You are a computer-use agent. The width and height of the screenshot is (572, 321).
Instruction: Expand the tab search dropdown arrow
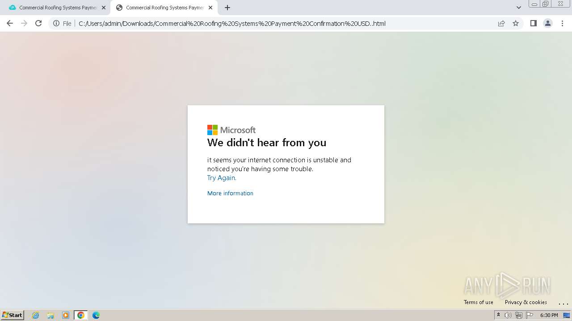click(518, 8)
